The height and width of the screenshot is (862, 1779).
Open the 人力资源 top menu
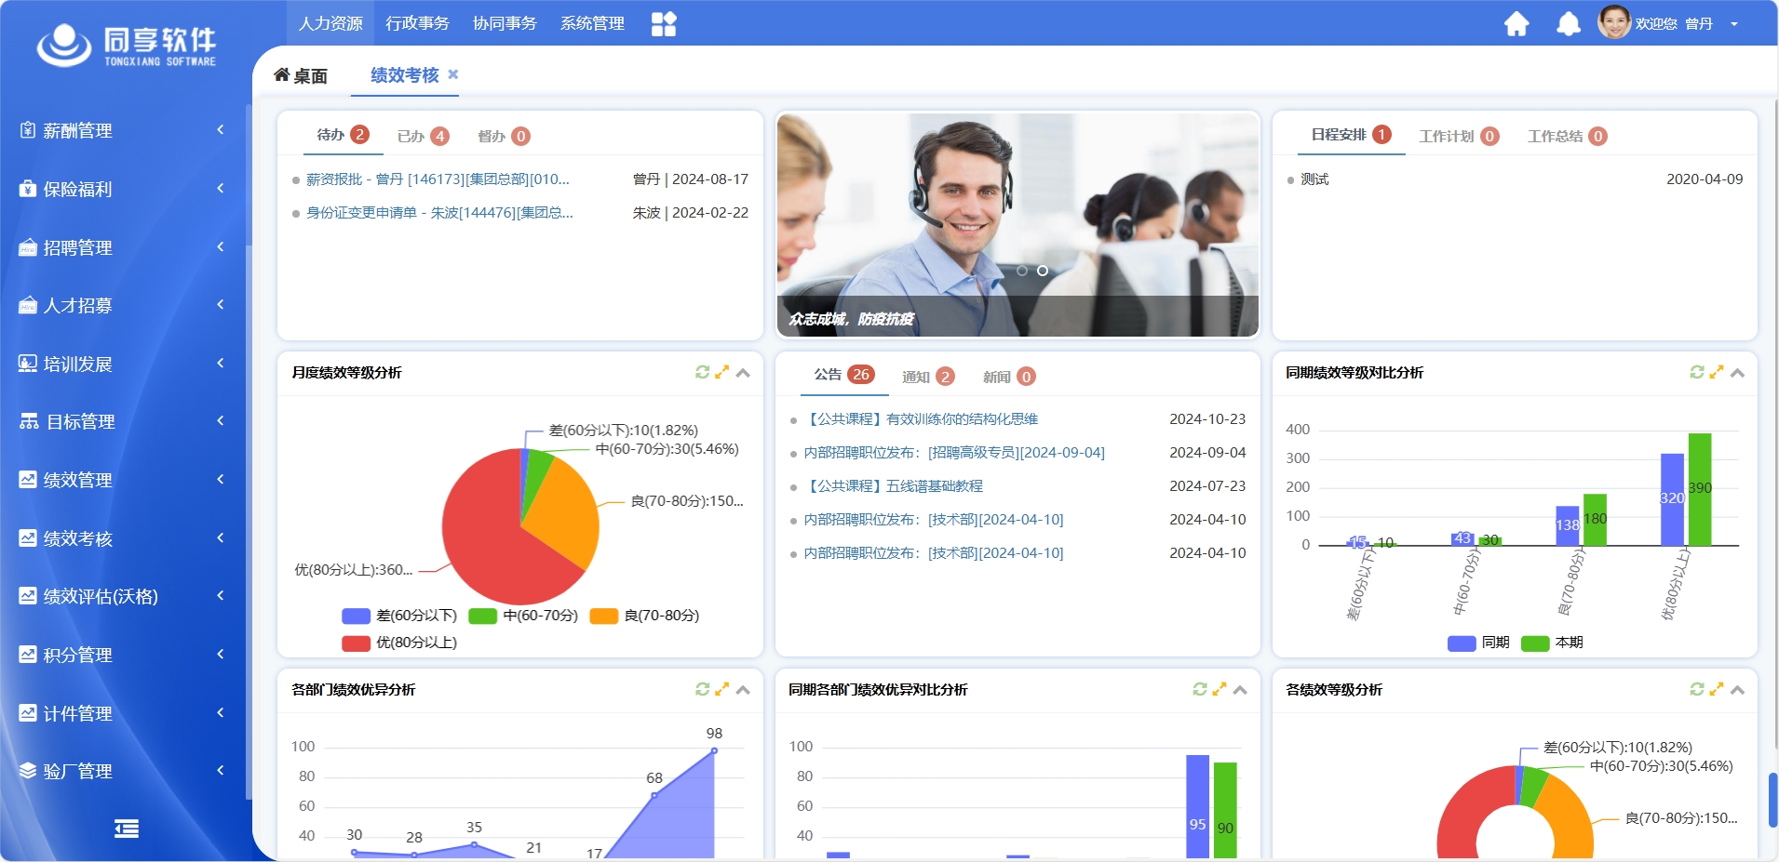point(330,23)
